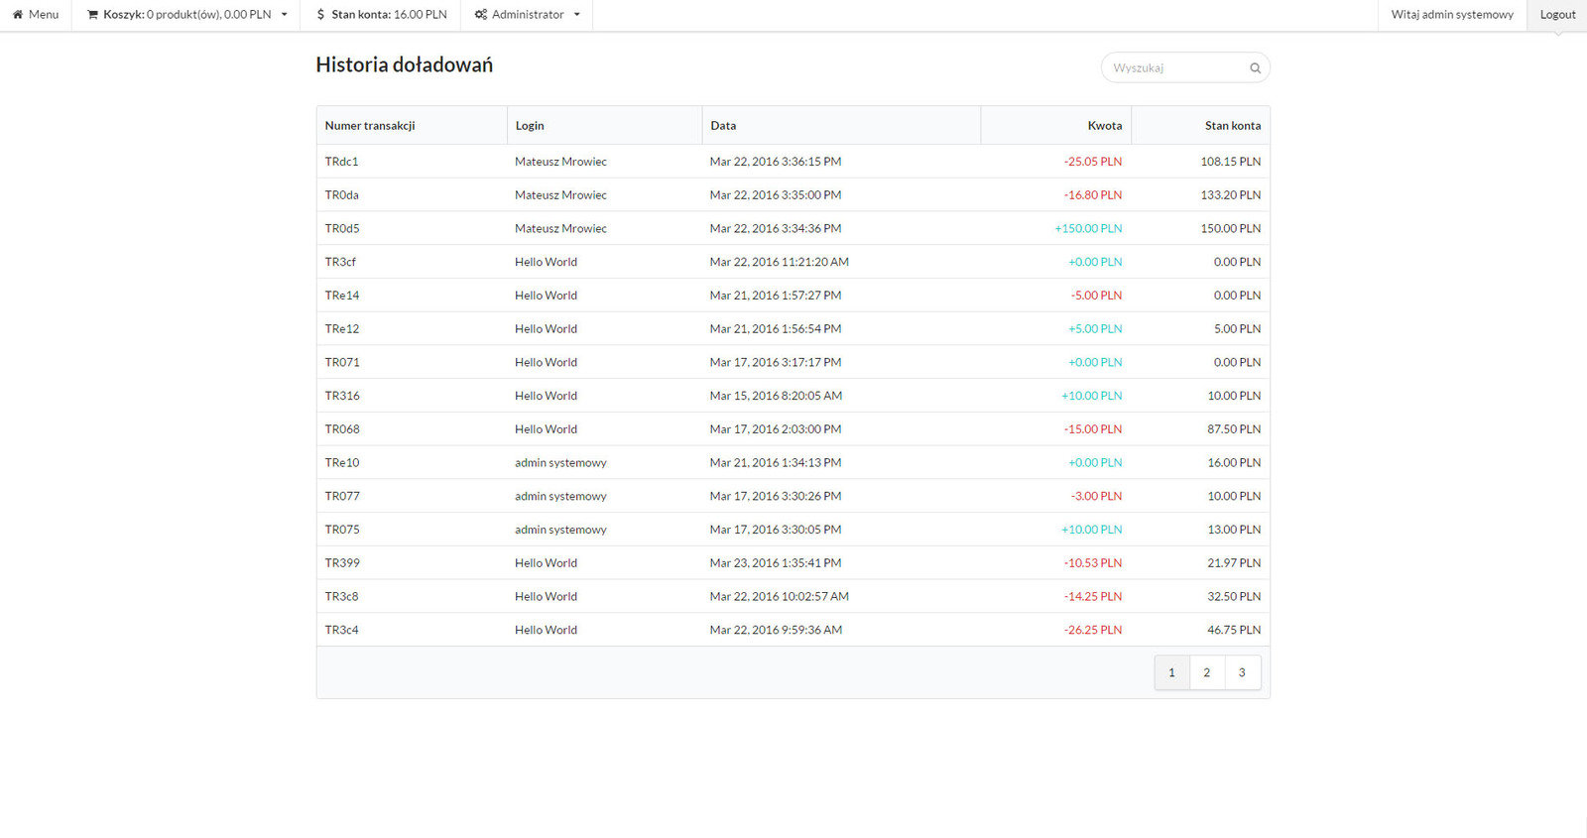Click the -15.00 PLN amount
The image size is (1587, 838).
coord(1093,429)
